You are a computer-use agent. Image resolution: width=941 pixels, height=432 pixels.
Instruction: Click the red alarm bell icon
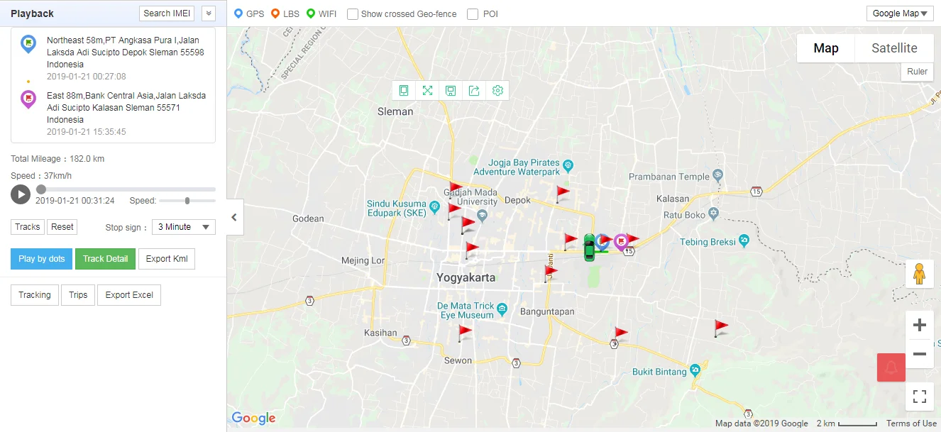coord(891,367)
